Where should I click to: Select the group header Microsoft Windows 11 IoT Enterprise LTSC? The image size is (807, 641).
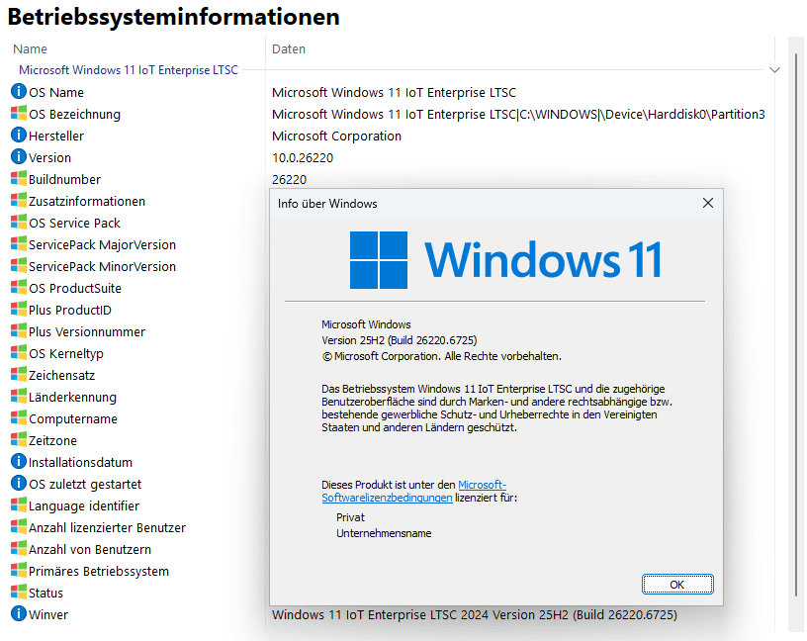click(129, 70)
